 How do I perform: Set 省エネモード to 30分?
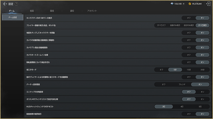click(202, 70)
